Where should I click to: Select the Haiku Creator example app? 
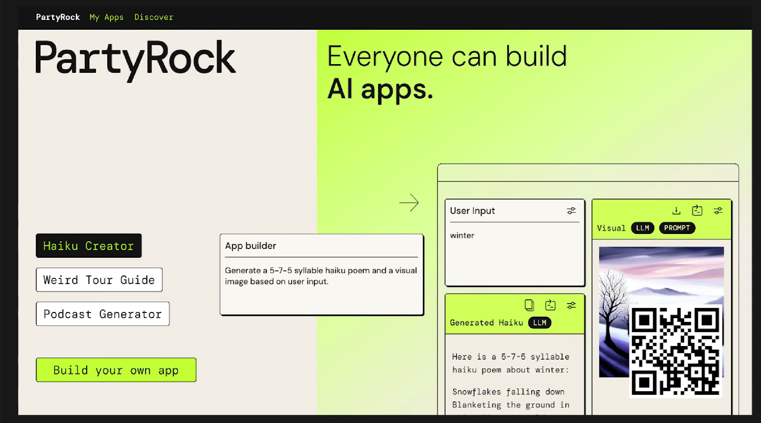point(89,246)
